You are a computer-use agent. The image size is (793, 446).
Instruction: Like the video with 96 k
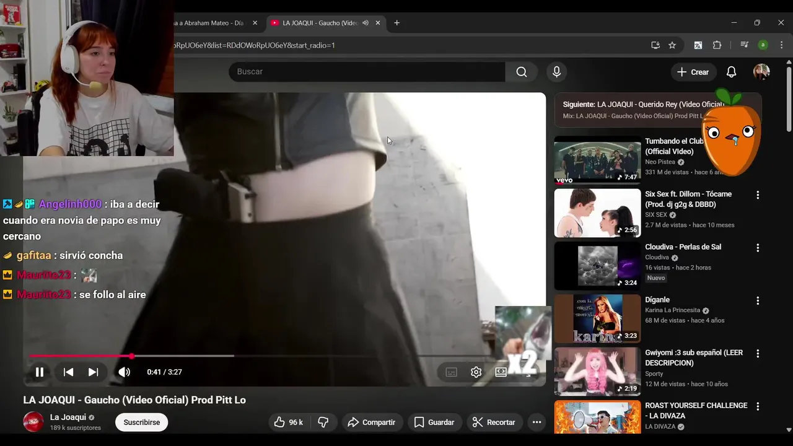tap(289, 422)
